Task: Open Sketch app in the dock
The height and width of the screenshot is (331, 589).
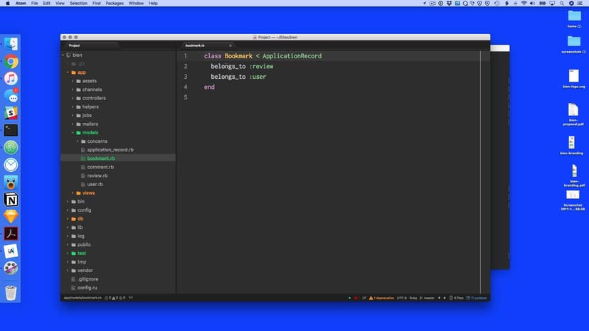Action: coord(11,217)
